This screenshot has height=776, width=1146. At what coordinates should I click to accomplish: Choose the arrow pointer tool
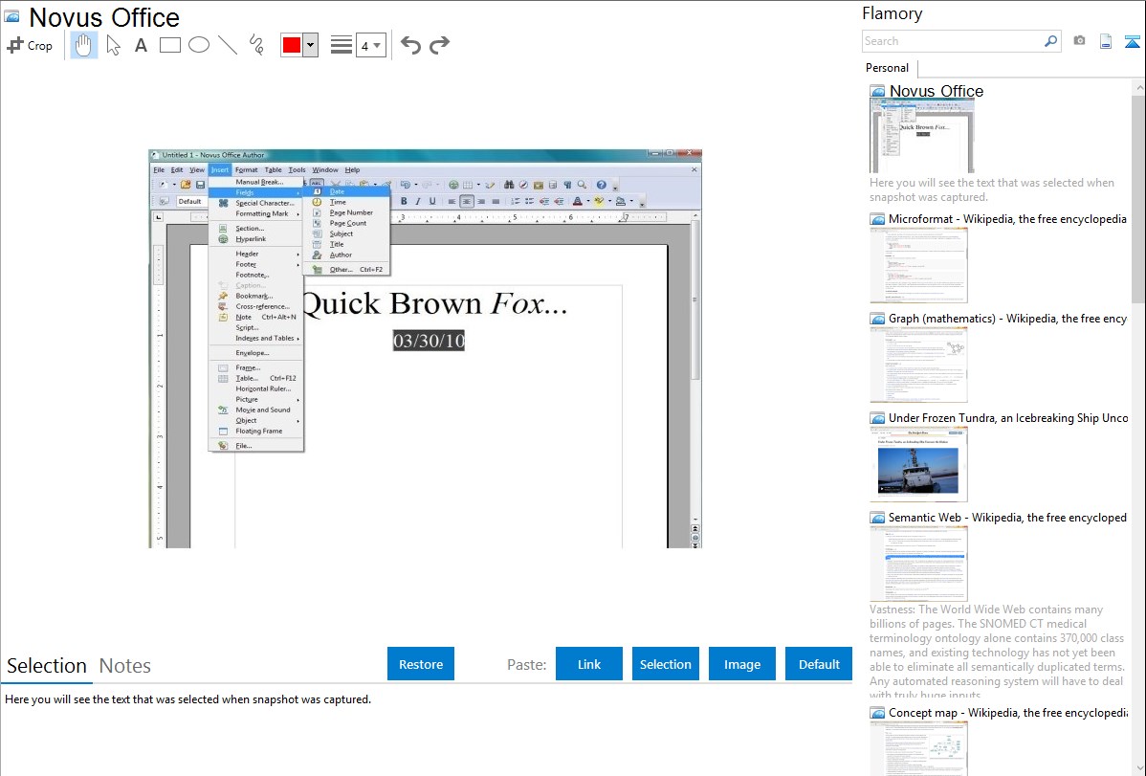point(113,45)
